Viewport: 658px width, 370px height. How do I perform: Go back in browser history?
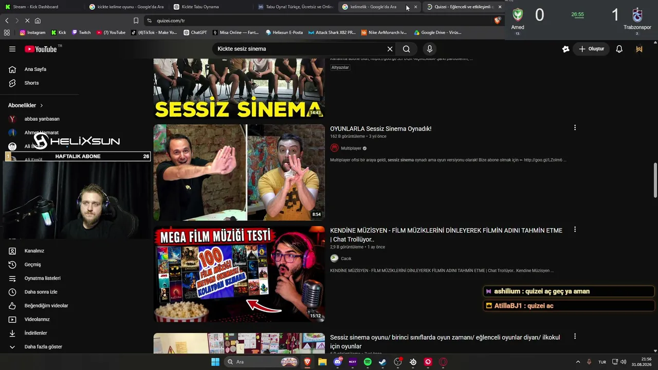point(7,21)
